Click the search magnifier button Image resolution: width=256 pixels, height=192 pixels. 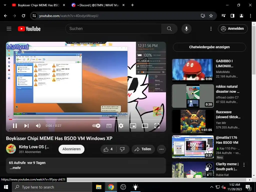click(x=169, y=29)
